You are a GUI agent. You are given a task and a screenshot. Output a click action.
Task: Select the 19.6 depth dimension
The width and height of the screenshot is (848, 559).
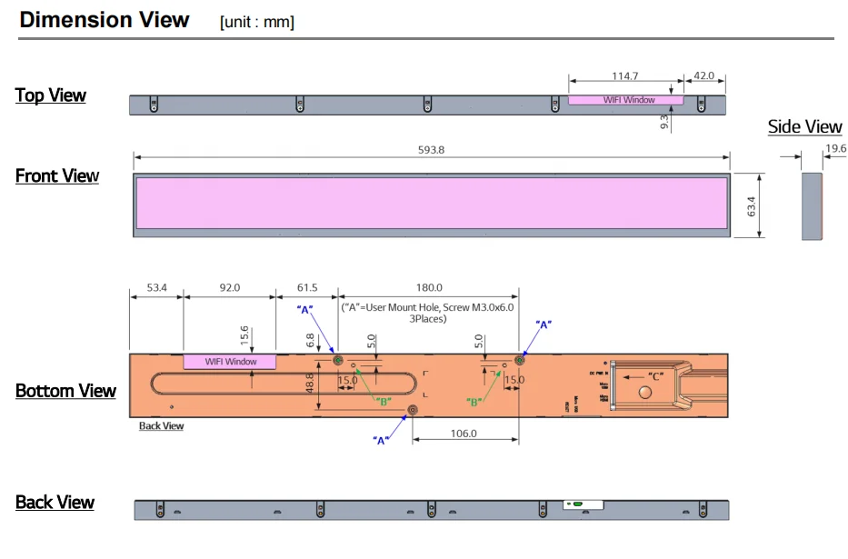coord(835,147)
